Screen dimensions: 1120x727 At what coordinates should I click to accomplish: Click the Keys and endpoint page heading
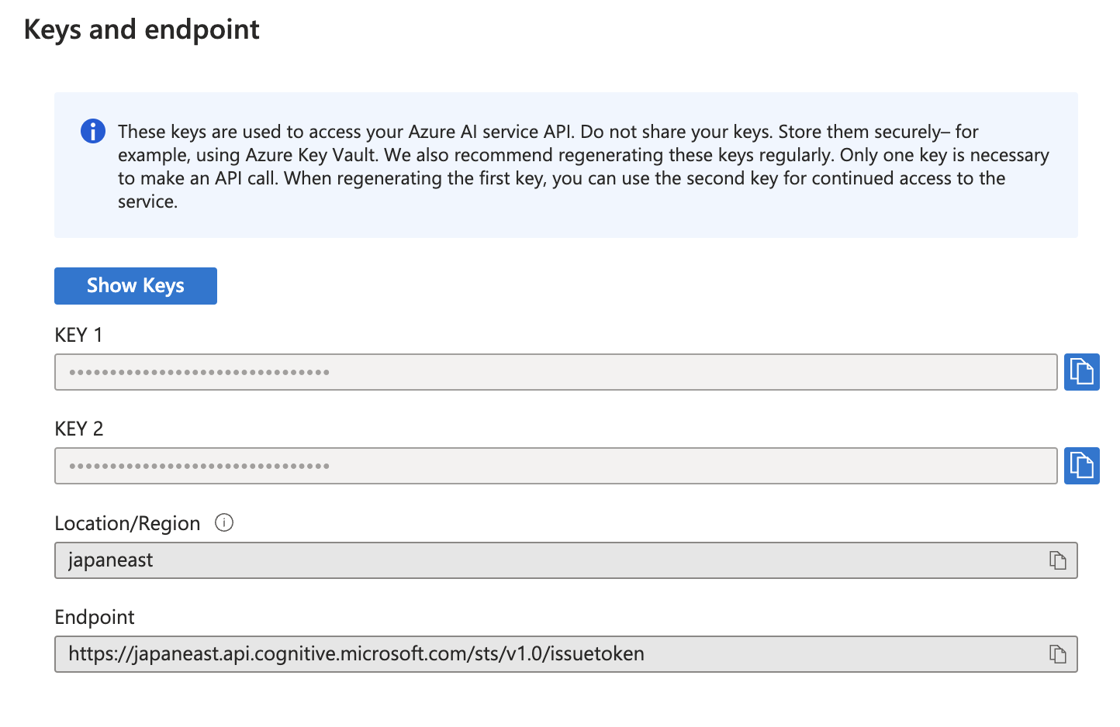(142, 29)
